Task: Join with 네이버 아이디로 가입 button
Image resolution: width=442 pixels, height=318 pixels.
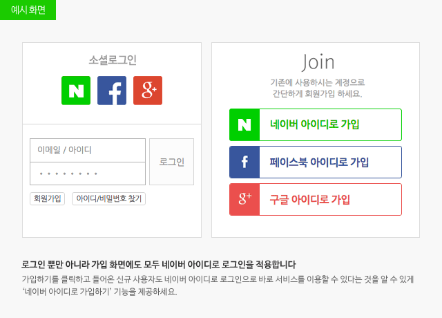Action: (x=316, y=124)
